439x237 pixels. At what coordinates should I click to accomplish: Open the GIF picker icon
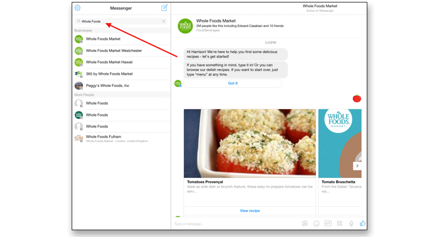[x=328, y=223]
